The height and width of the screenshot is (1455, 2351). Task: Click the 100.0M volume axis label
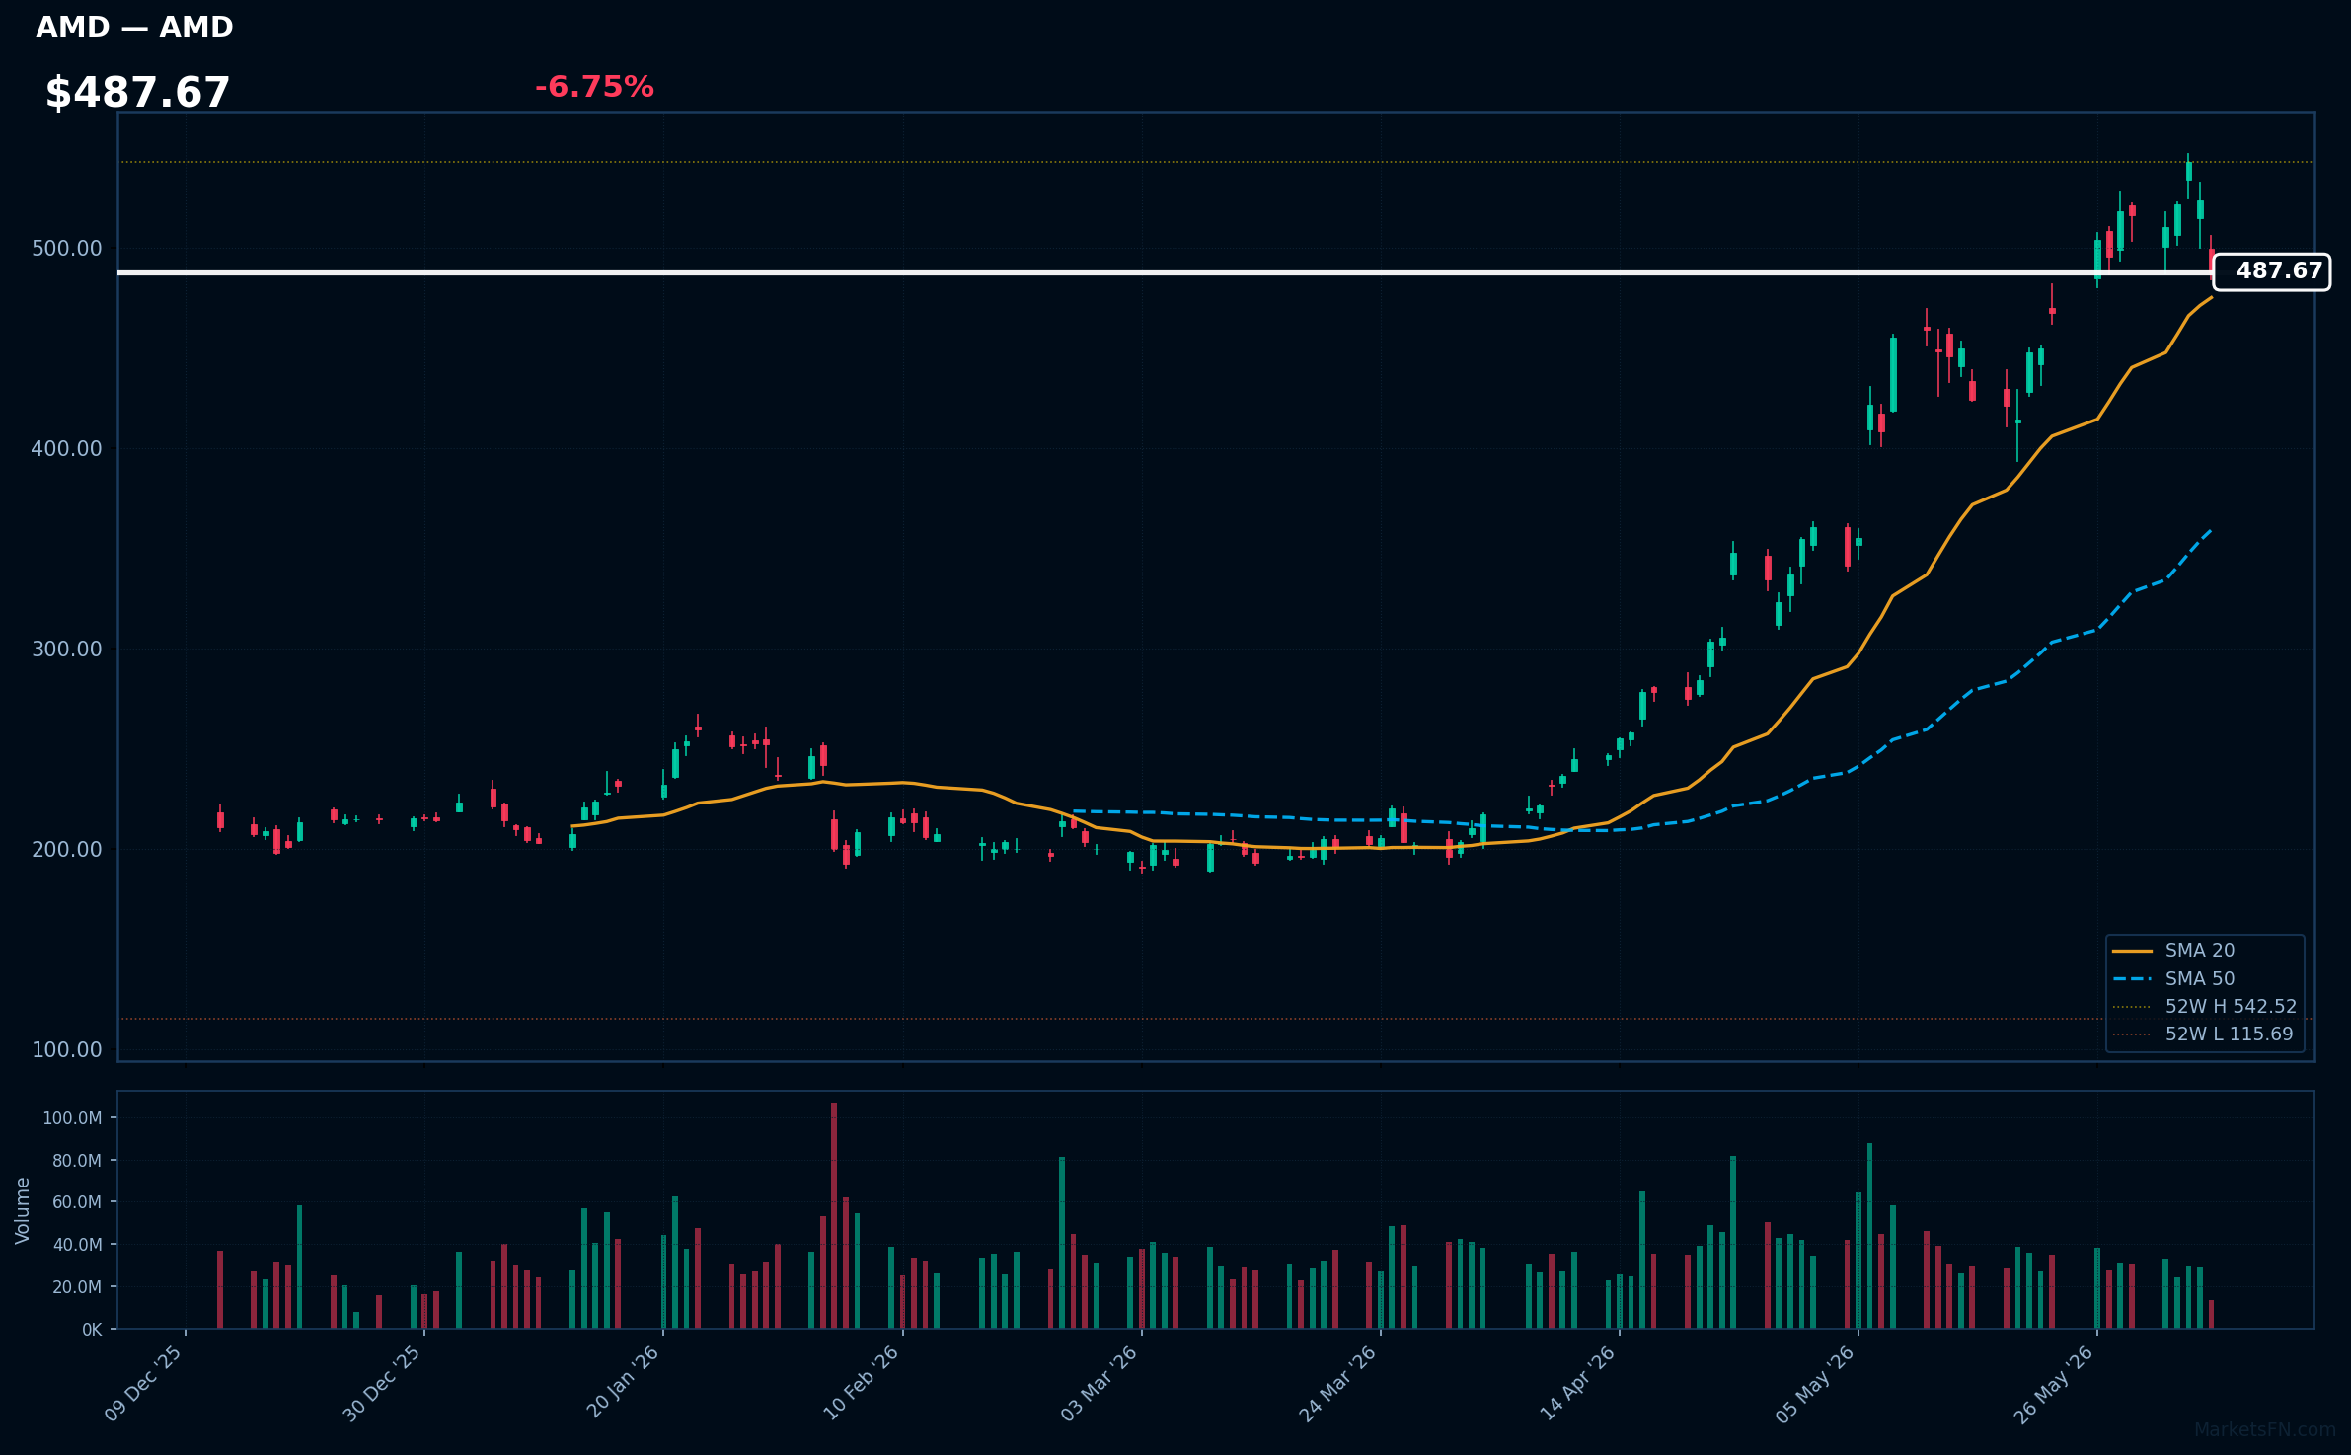tap(72, 1118)
